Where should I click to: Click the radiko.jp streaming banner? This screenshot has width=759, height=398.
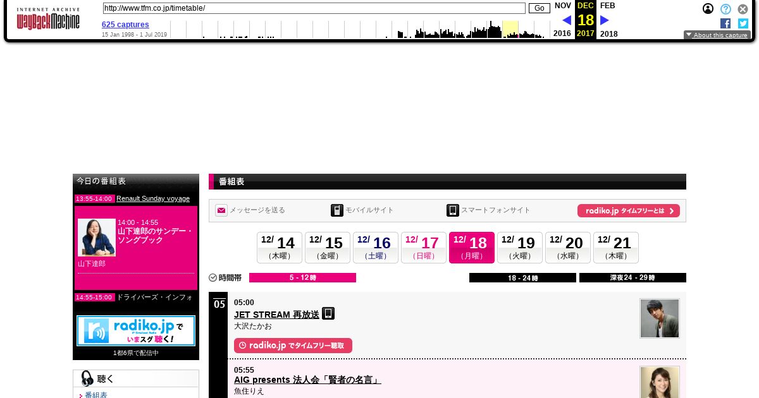136,331
